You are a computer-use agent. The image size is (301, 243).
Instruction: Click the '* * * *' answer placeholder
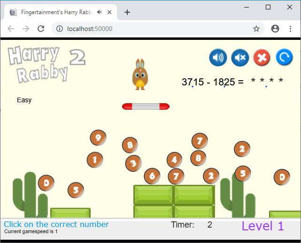(267, 81)
